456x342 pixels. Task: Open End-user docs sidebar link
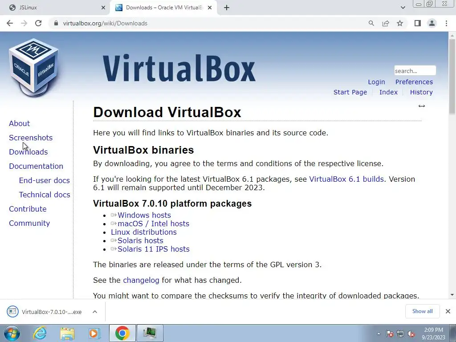coord(44,180)
